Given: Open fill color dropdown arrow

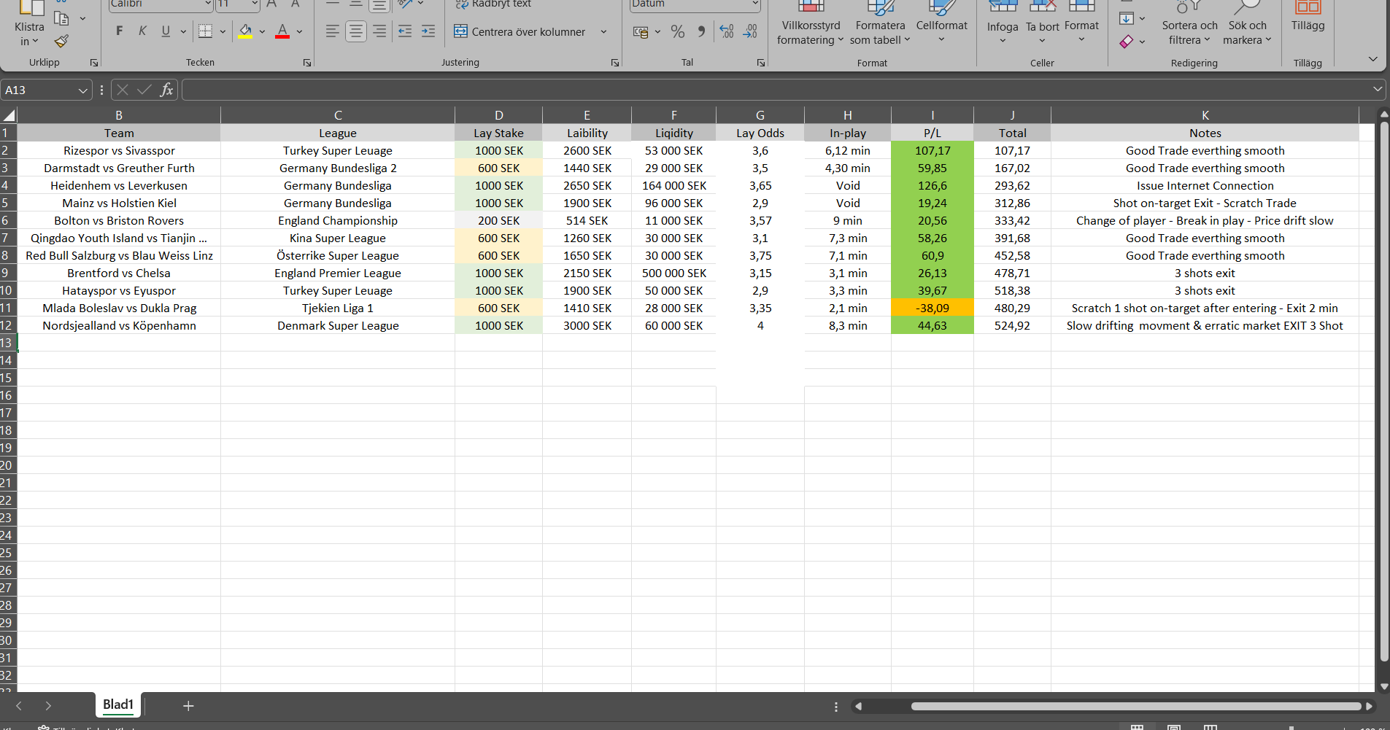Looking at the screenshot, I should tap(262, 31).
